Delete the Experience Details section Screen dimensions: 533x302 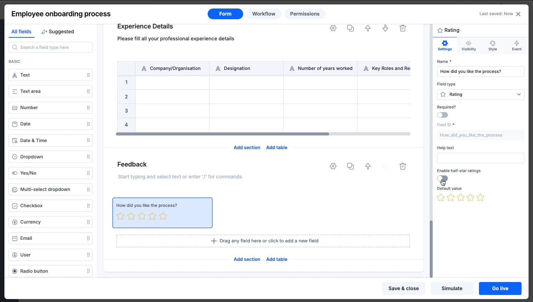coord(403,28)
